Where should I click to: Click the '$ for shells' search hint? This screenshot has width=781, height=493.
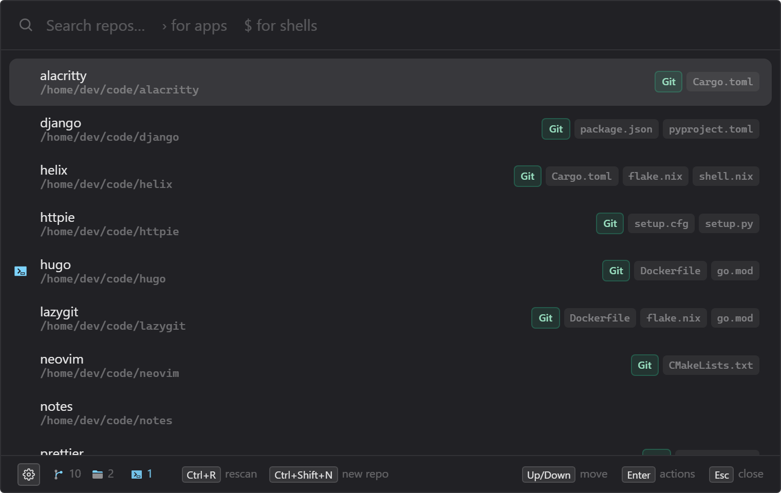281,26
